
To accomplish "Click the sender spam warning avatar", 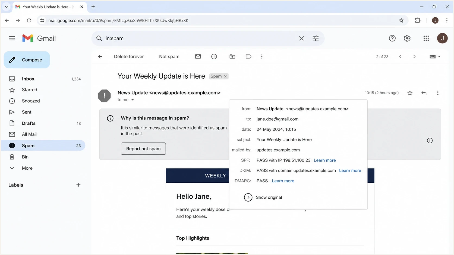I will pos(104,96).
